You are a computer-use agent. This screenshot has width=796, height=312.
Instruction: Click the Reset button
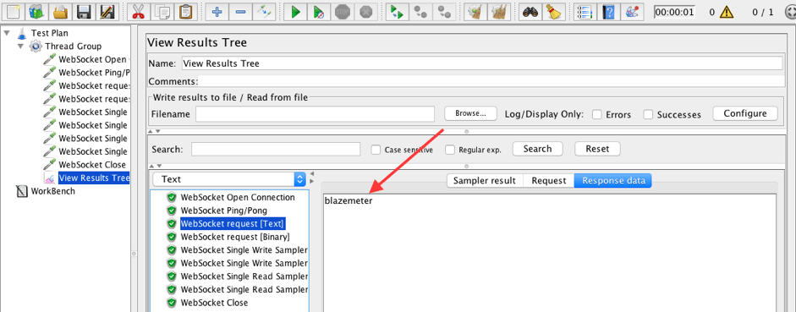tap(597, 149)
